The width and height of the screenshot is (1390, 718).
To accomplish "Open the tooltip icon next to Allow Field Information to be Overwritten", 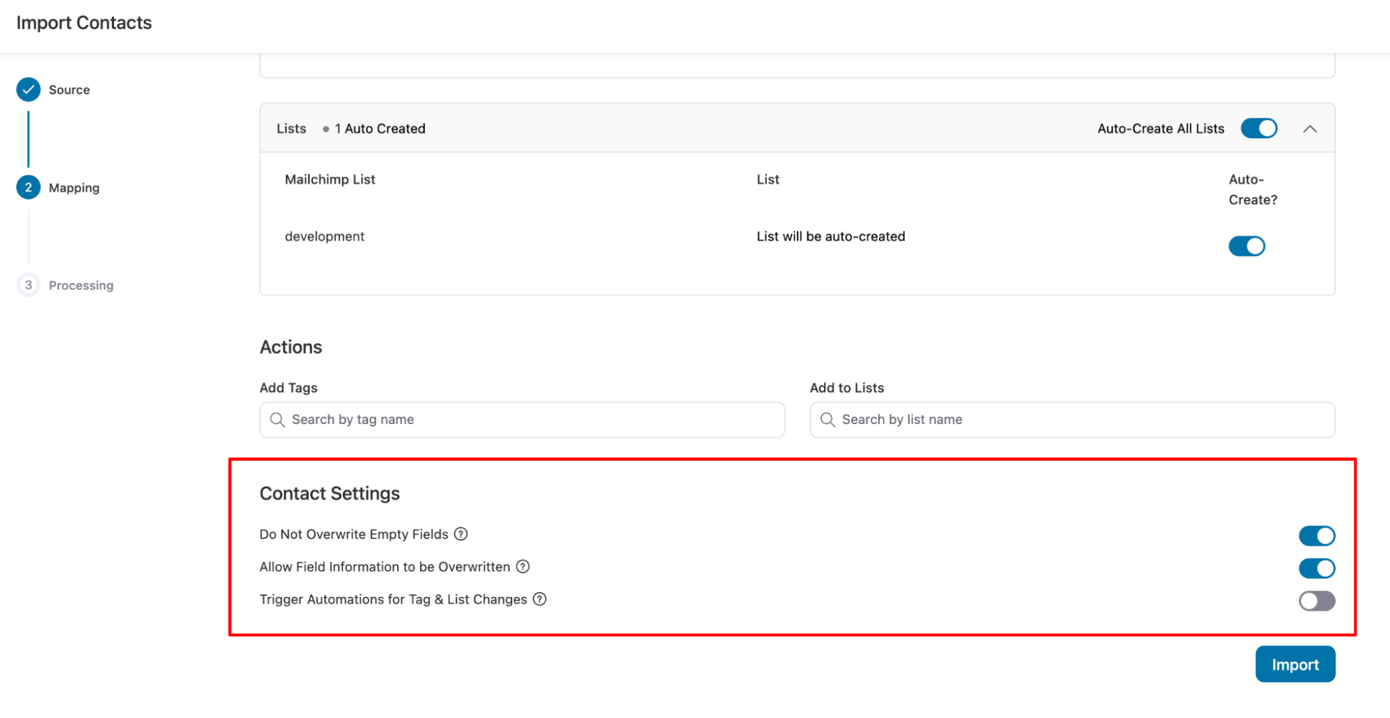I will [x=522, y=566].
